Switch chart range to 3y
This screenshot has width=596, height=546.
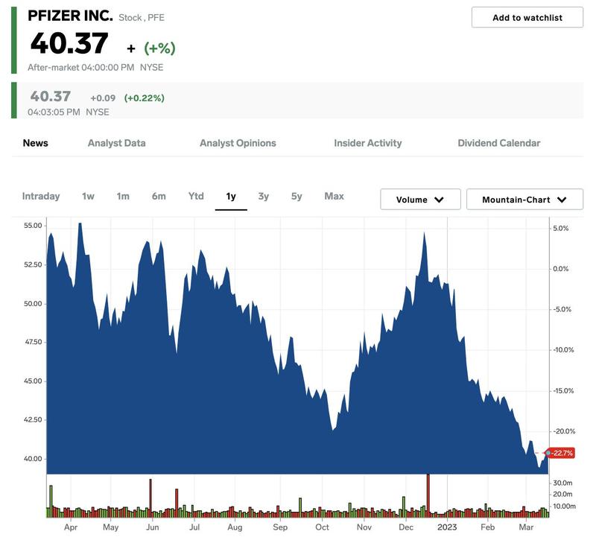(264, 197)
